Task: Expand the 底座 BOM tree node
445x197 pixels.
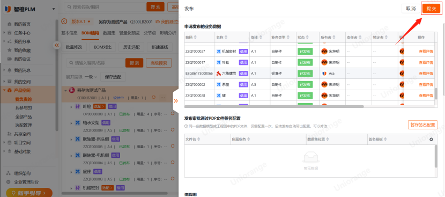Action: [x=71, y=172]
